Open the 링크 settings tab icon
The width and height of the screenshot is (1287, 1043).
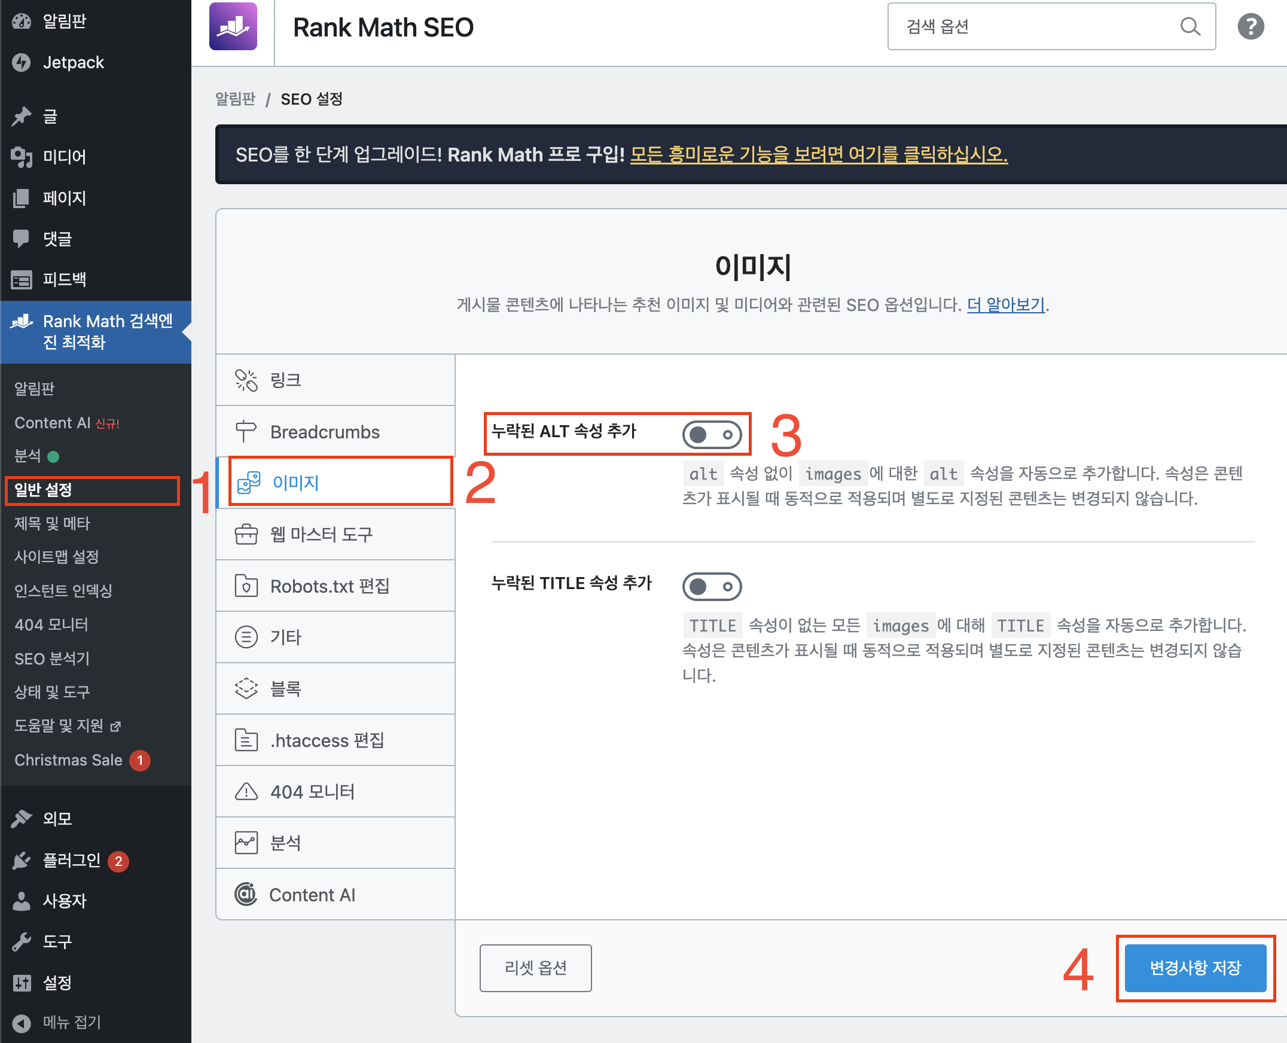tap(246, 380)
